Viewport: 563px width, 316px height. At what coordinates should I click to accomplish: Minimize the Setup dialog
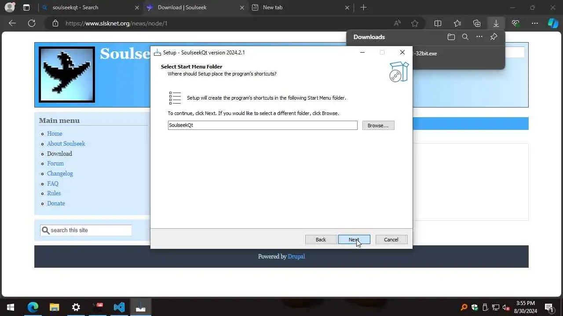362,52
